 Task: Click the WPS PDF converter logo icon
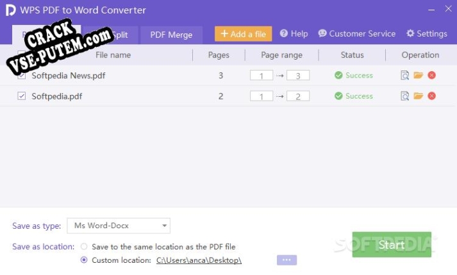10,10
